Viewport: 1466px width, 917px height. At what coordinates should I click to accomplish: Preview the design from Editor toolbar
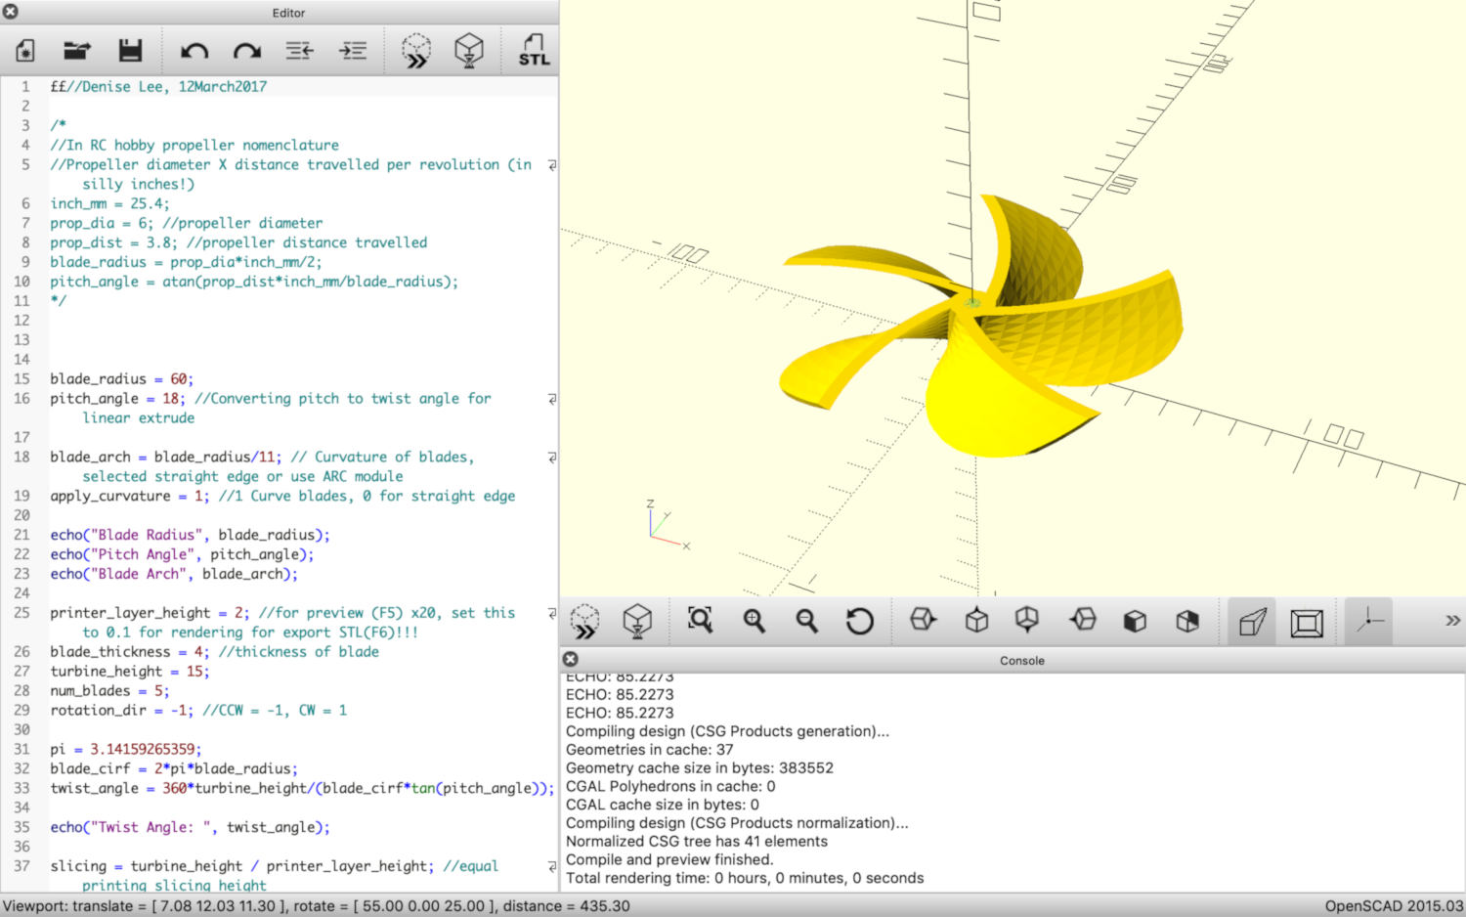click(416, 51)
